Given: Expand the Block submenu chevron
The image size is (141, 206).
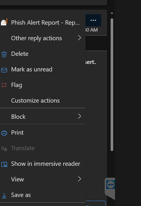Looking at the screenshot, I should coord(79,116).
